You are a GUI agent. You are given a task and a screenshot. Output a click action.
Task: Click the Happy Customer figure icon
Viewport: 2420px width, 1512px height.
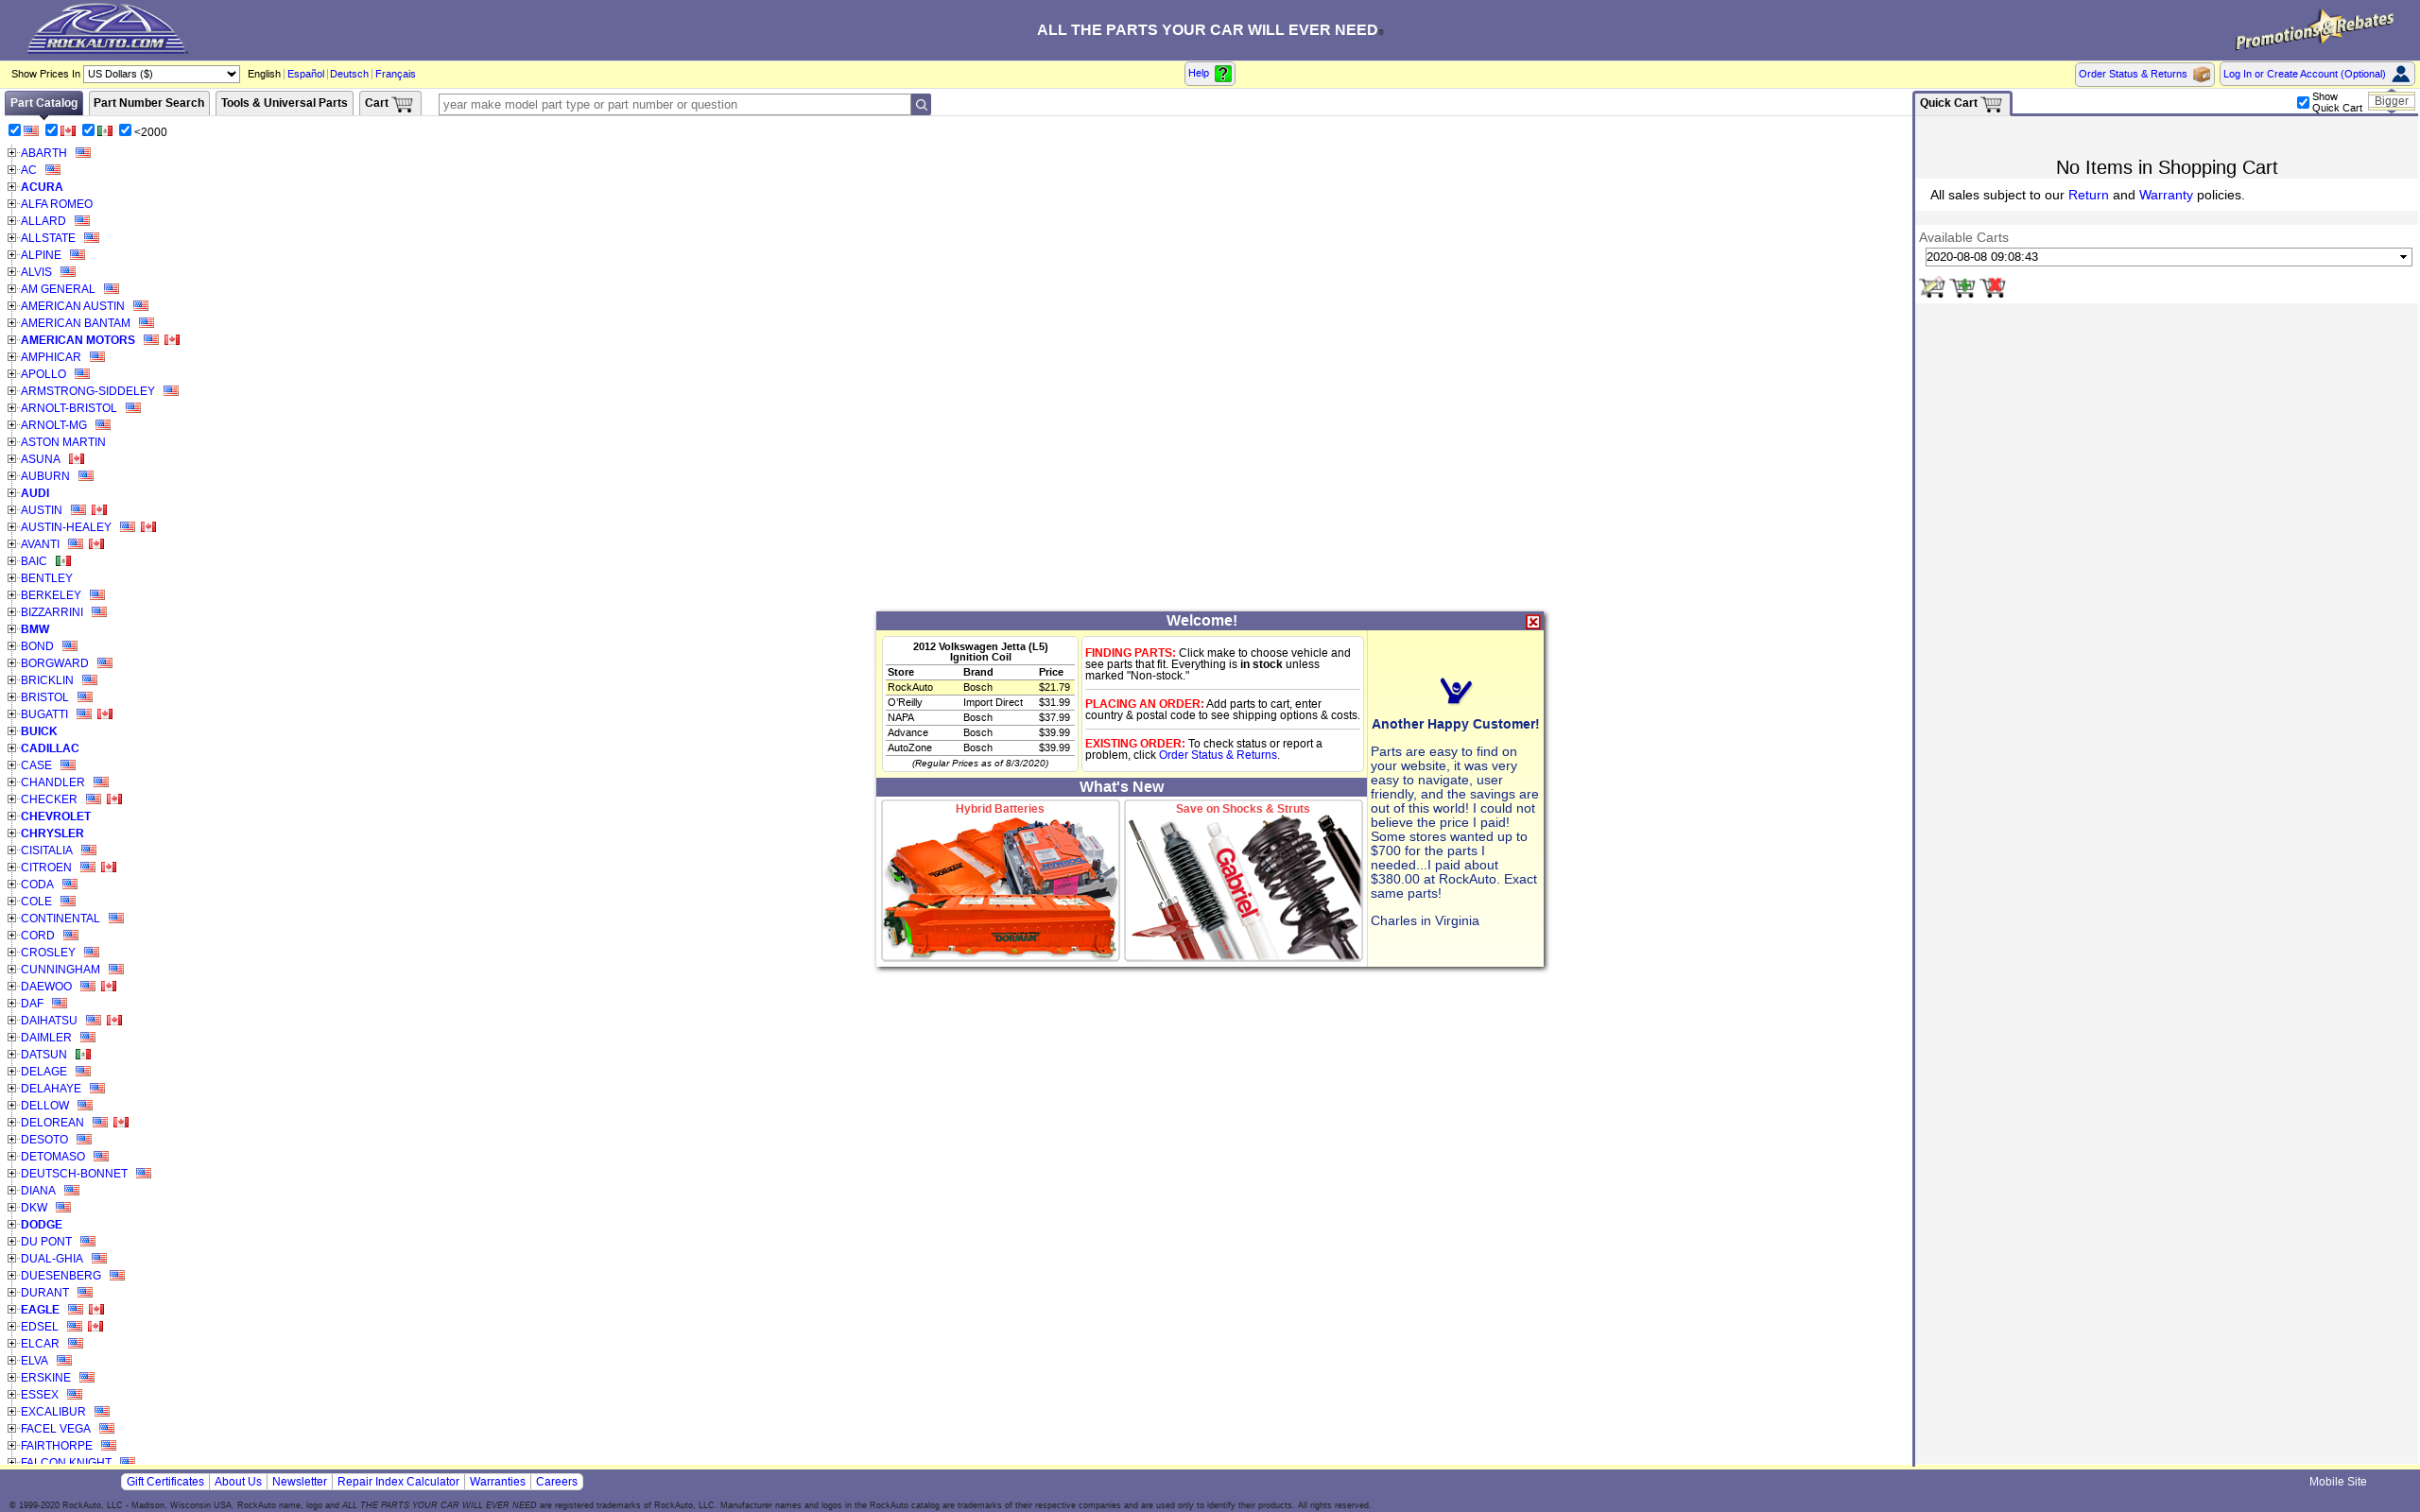point(1455,691)
